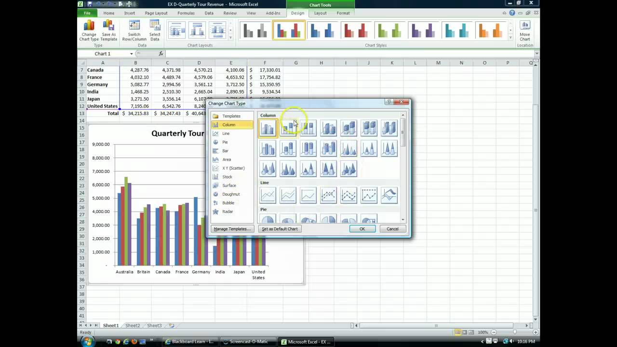Open the Chart Tools Layout tab
The image size is (617, 347).
[320, 13]
